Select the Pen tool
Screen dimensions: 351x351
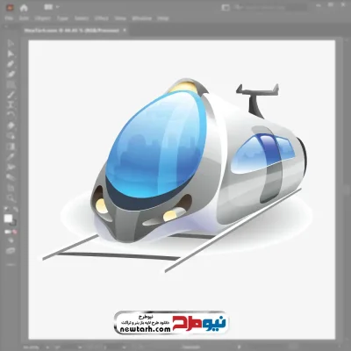[x=11, y=64]
